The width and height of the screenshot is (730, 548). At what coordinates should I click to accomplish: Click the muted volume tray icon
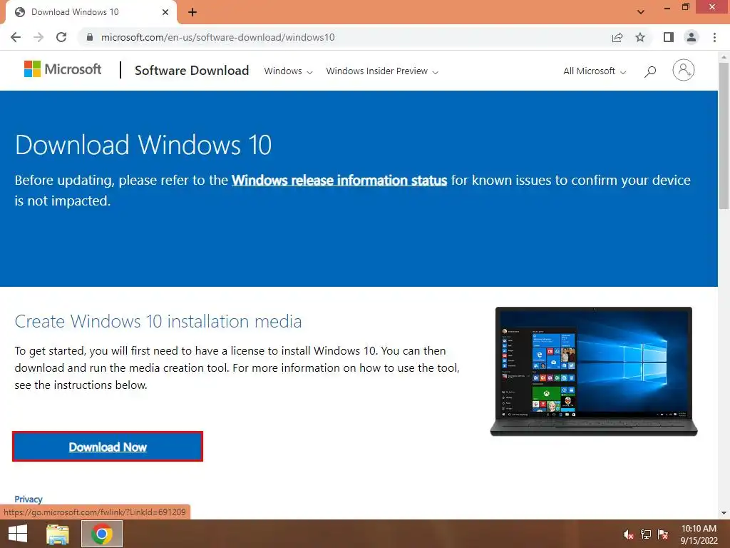[x=629, y=534]
